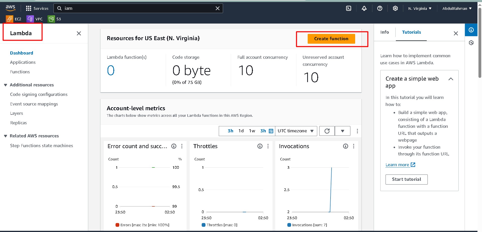Open the refresh interval dropdown arrow
The image size is (482, 232).
[x=343, y=131]
